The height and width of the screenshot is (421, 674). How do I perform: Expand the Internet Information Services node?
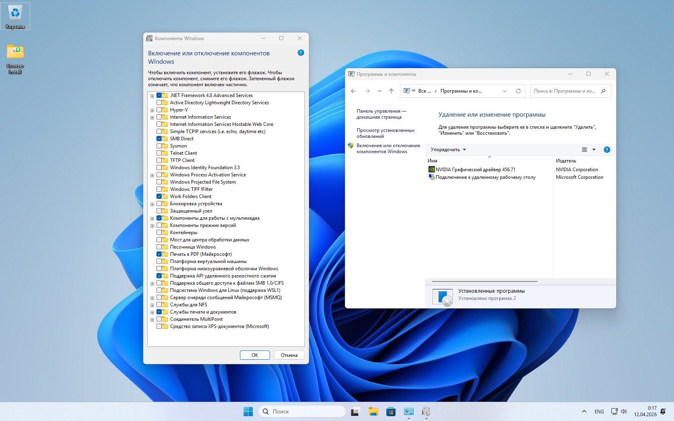pyautogui.click(x=152, y=117)
